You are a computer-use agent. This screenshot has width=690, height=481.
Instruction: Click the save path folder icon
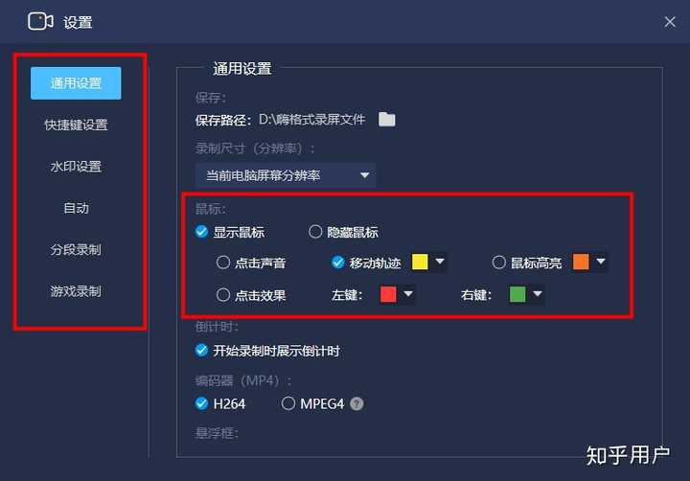click(387, 119)
